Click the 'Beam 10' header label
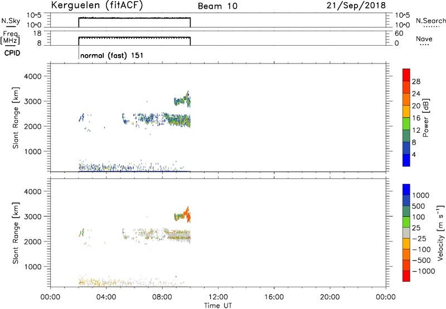The height and width of the screenshot is (309, 446). click(217, 6)
